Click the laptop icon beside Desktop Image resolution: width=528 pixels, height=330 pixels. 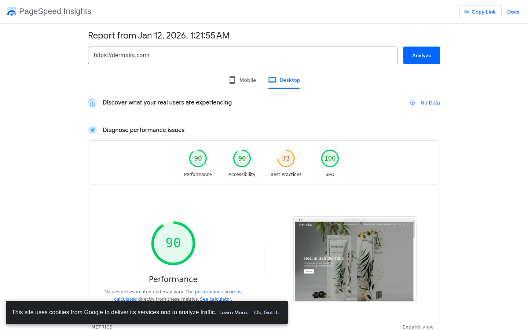pyautogui.click(x=272, y=80)
